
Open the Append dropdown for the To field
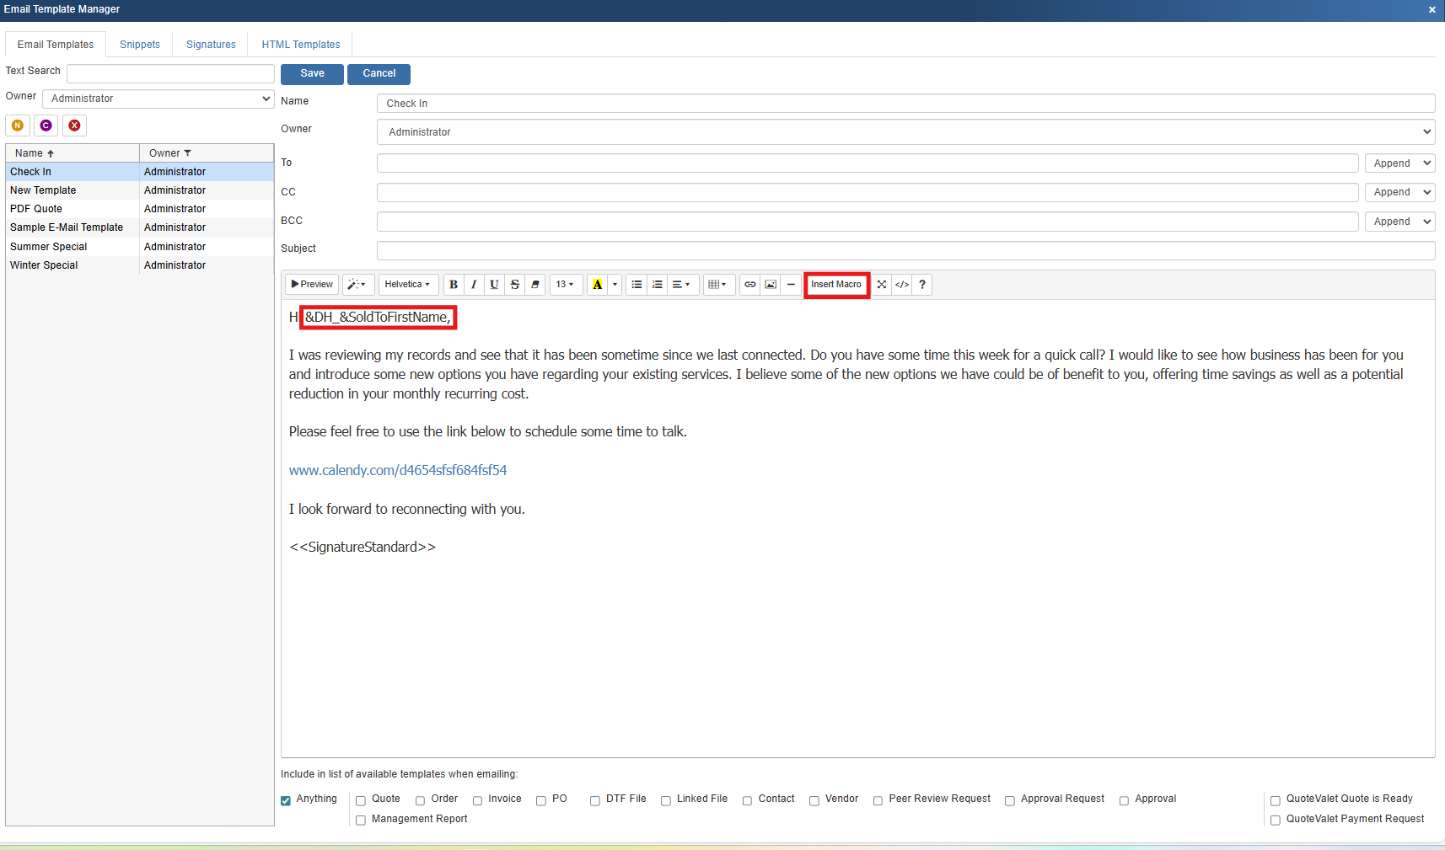tap(1400, 163)
